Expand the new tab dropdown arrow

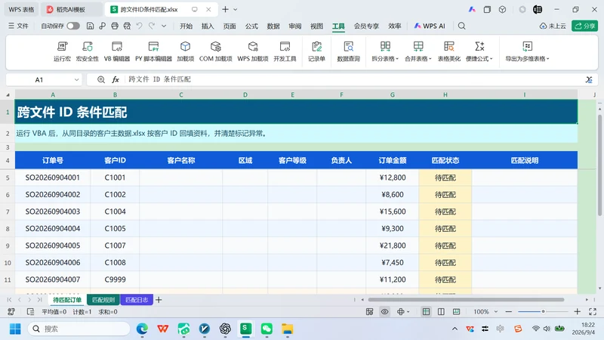click(x=236, y=9)
